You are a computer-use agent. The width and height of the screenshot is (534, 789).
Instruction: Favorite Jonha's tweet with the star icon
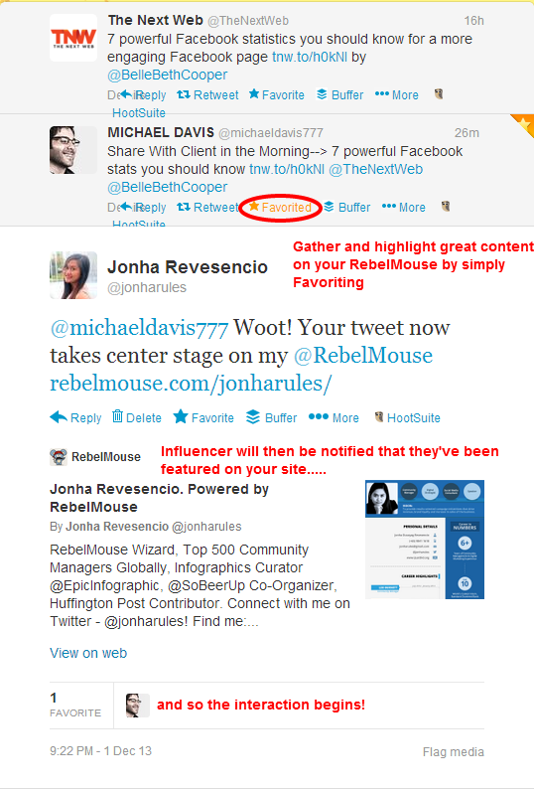coord(181,416)
